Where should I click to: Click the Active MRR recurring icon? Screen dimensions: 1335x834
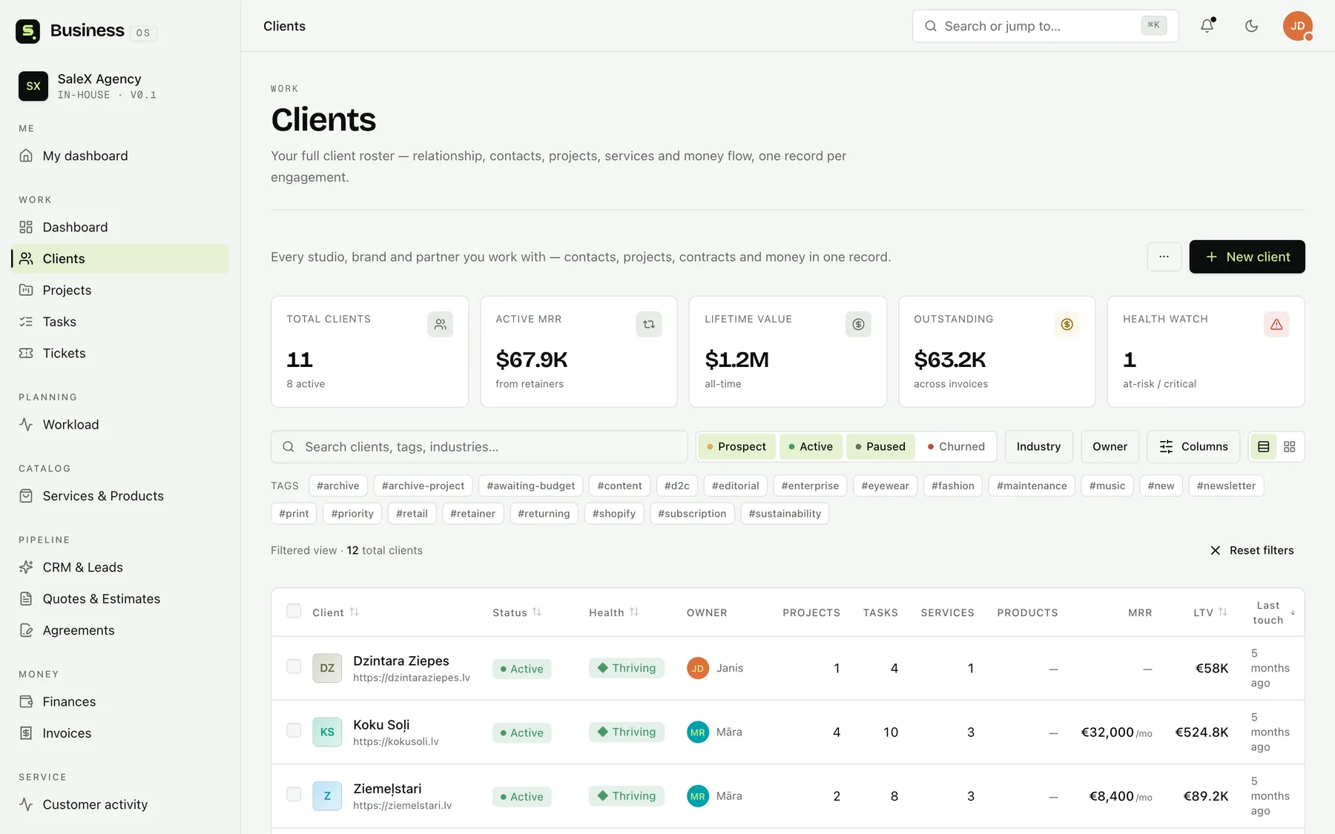pyautogui.click(x=649, y=324)
